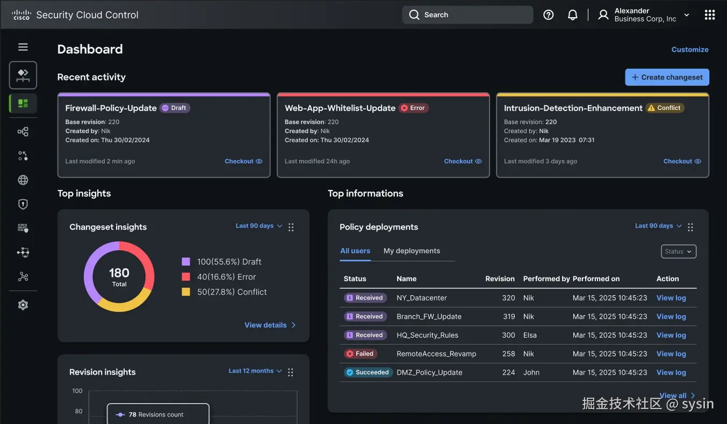Click the globe icon in the left sidebar
This screenshot has height=424, width=727.
23,180
